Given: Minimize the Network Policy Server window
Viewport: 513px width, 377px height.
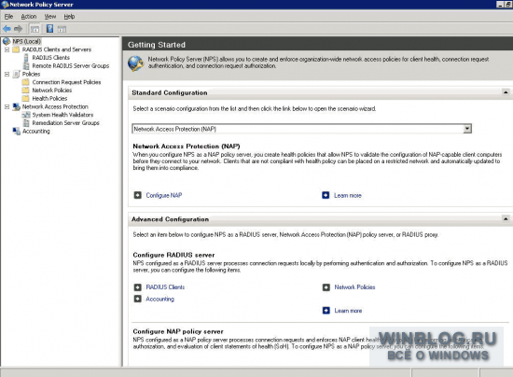Looking at the screenshot, I should [x=500, y=5].
